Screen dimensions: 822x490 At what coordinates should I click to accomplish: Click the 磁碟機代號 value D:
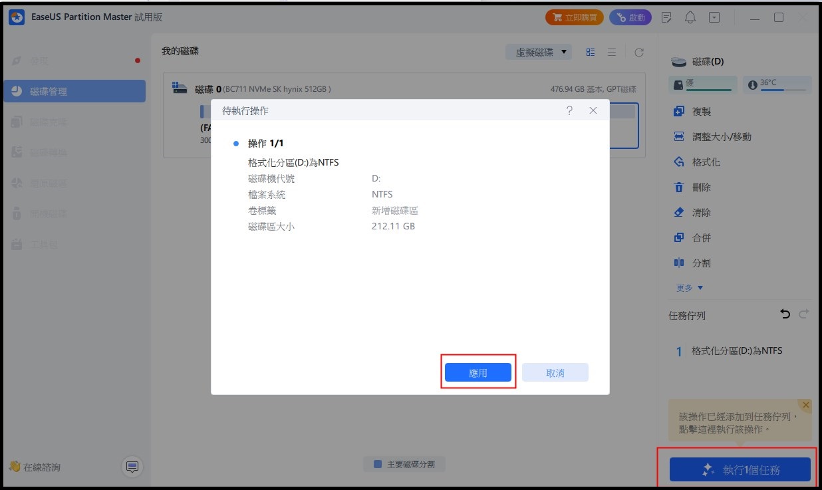376,179
